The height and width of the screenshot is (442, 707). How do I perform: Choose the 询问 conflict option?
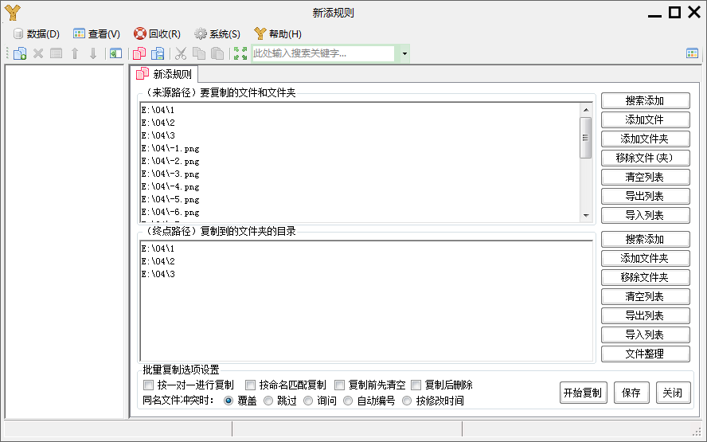point(320,401)
